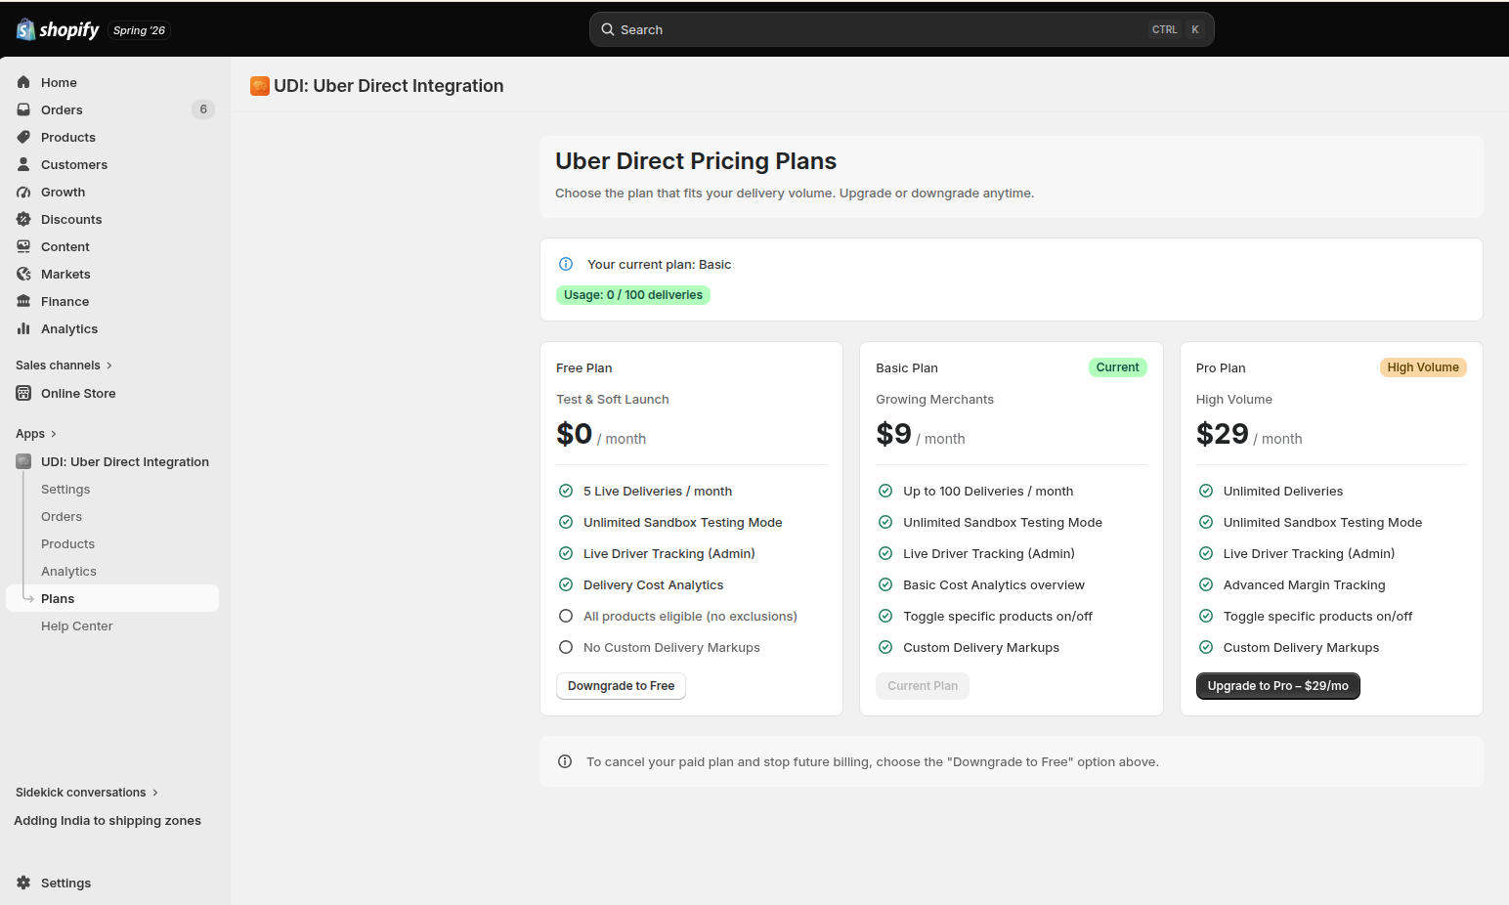Click checkmark beside Up to 100 Deliveries
1509x905 pixels.
coord(885,491)
